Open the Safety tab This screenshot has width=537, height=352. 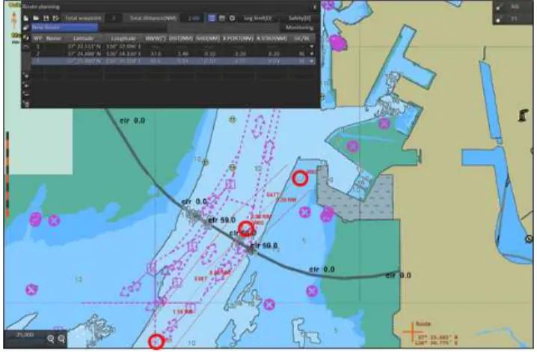pyautogui.click(x=300, y=18)
